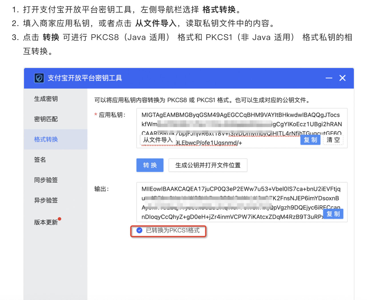Open the 版本更新 page
Screen dimensions: 367x300
pos(46,222)
